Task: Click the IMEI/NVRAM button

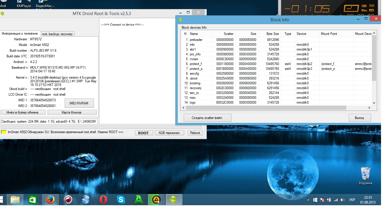Action: [x=79, y=103]
